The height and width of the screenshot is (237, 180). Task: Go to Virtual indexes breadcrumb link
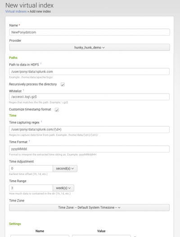point(16,11)
